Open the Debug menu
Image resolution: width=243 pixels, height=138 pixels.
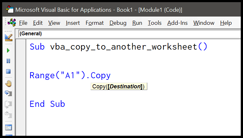[x=118, y=23]
